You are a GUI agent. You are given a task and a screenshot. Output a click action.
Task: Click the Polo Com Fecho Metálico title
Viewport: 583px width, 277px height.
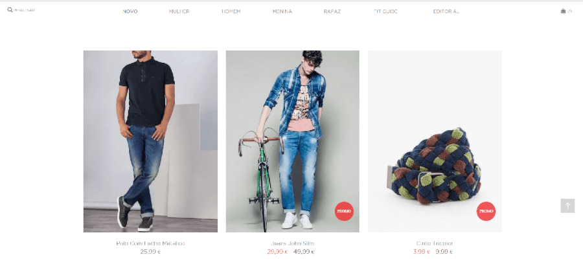tap(150, 243)
